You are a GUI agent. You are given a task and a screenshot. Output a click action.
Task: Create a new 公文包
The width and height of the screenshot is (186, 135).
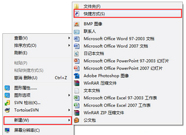coord(128,120)
